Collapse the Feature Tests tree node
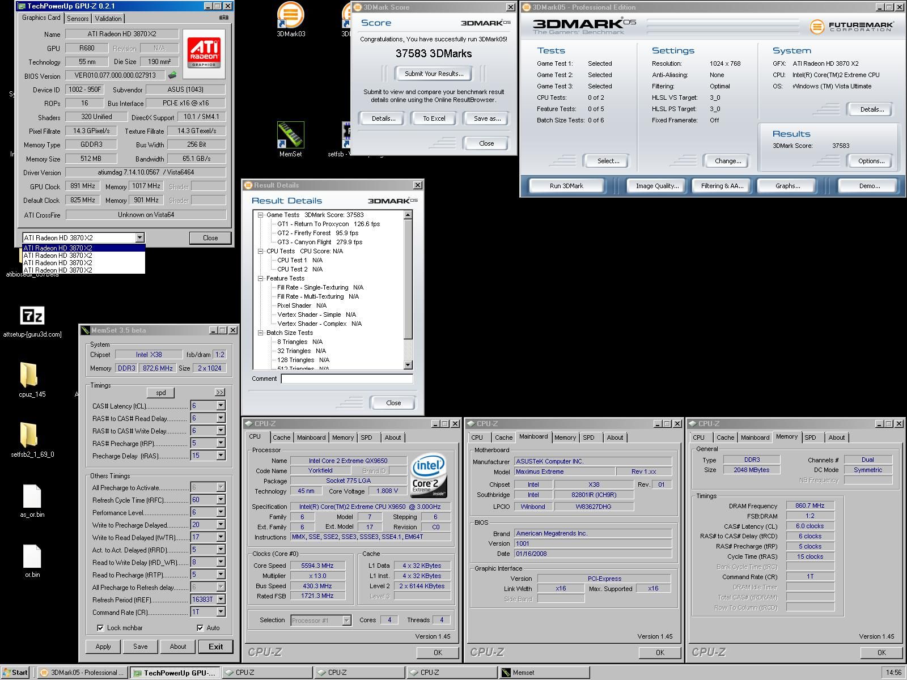 (x=261, y=278)
